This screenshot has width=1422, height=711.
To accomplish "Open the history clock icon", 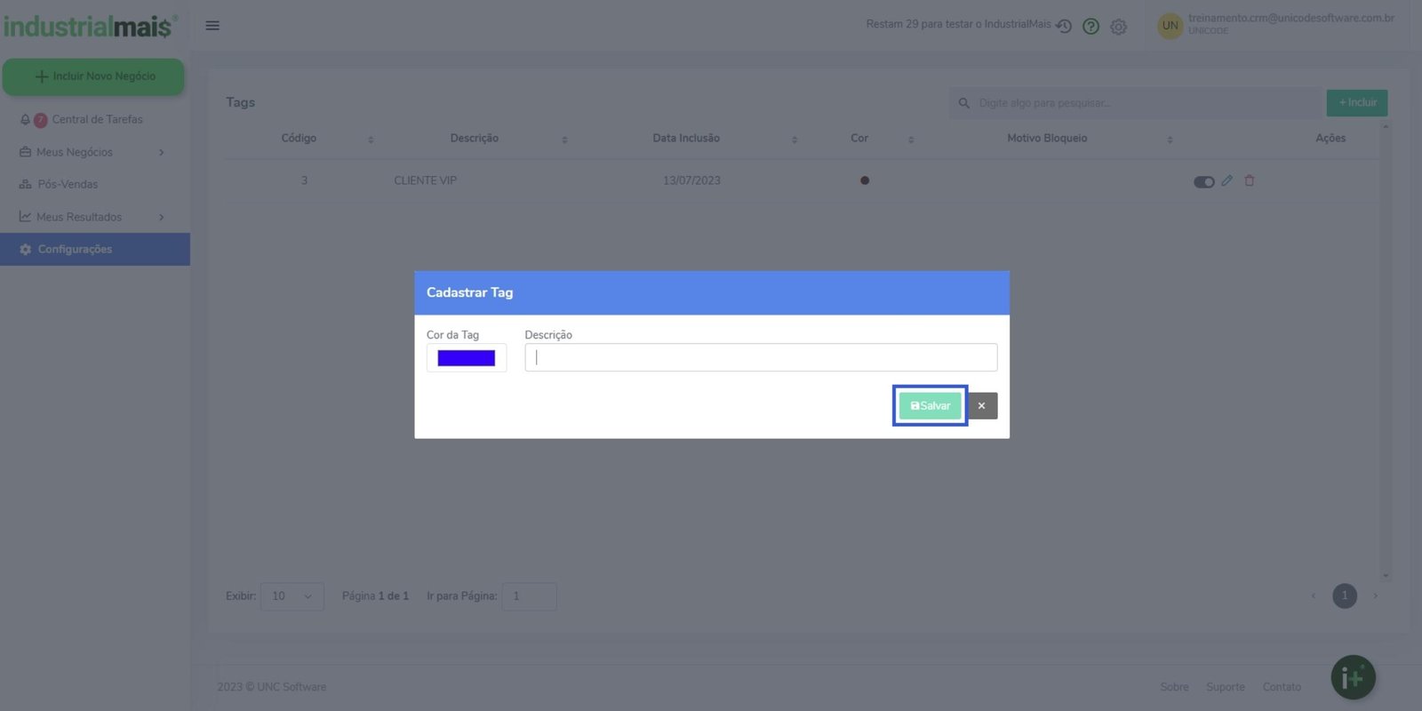I will 1064,27.
